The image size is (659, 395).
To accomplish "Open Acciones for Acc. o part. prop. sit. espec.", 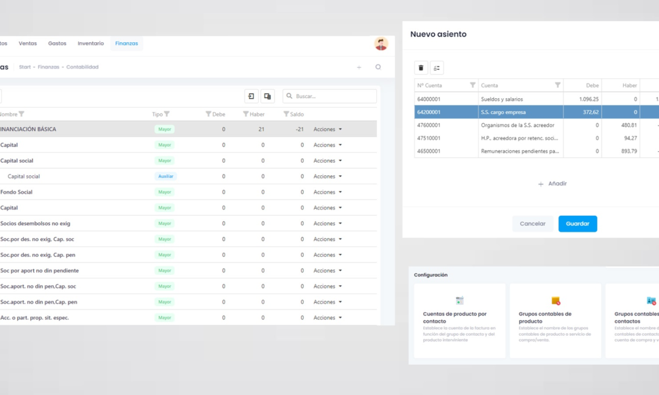I will click(328, 318).
